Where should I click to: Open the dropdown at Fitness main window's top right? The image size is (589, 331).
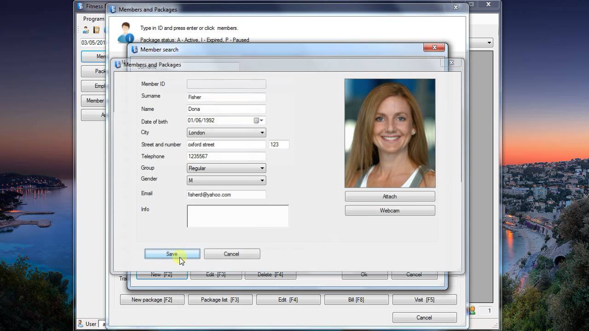point(489,42)
